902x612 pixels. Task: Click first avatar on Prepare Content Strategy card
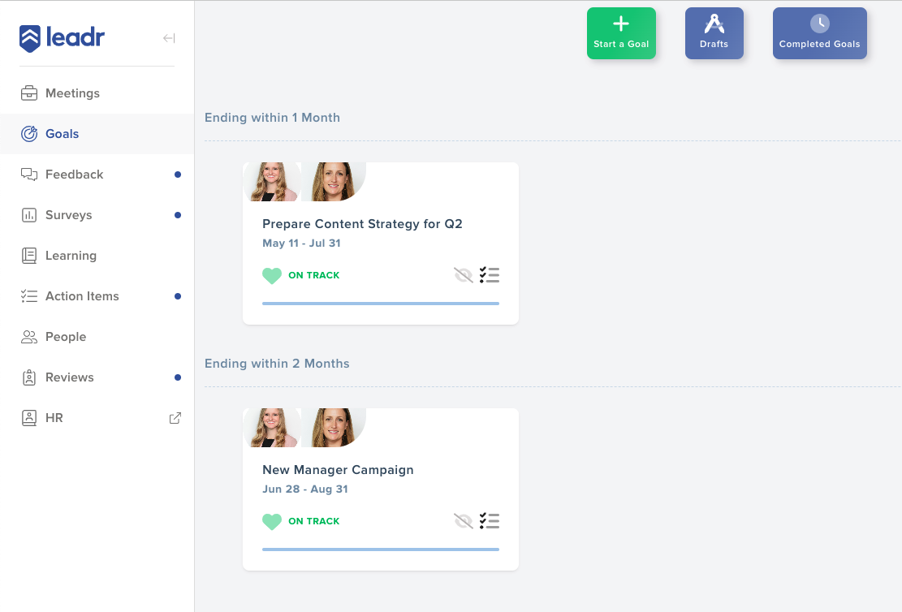[x=271, y=182]
